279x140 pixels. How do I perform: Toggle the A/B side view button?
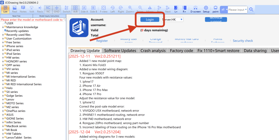pos(75,9)
